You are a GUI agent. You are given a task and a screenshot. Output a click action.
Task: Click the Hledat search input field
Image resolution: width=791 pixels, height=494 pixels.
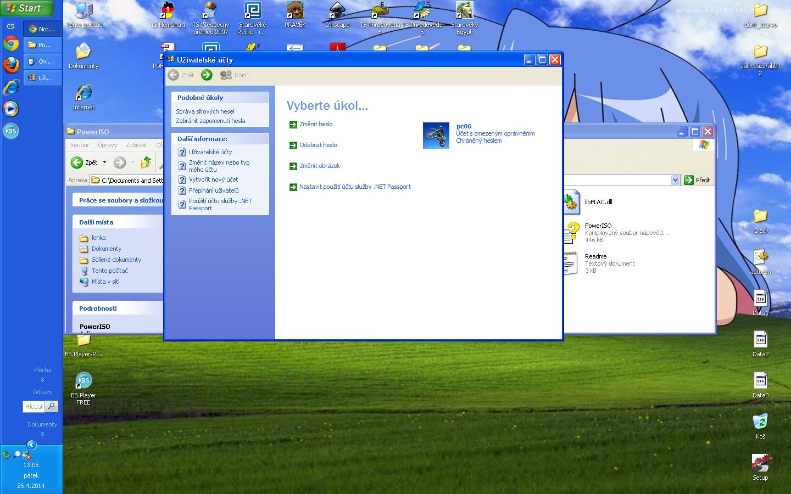point(34,406)
